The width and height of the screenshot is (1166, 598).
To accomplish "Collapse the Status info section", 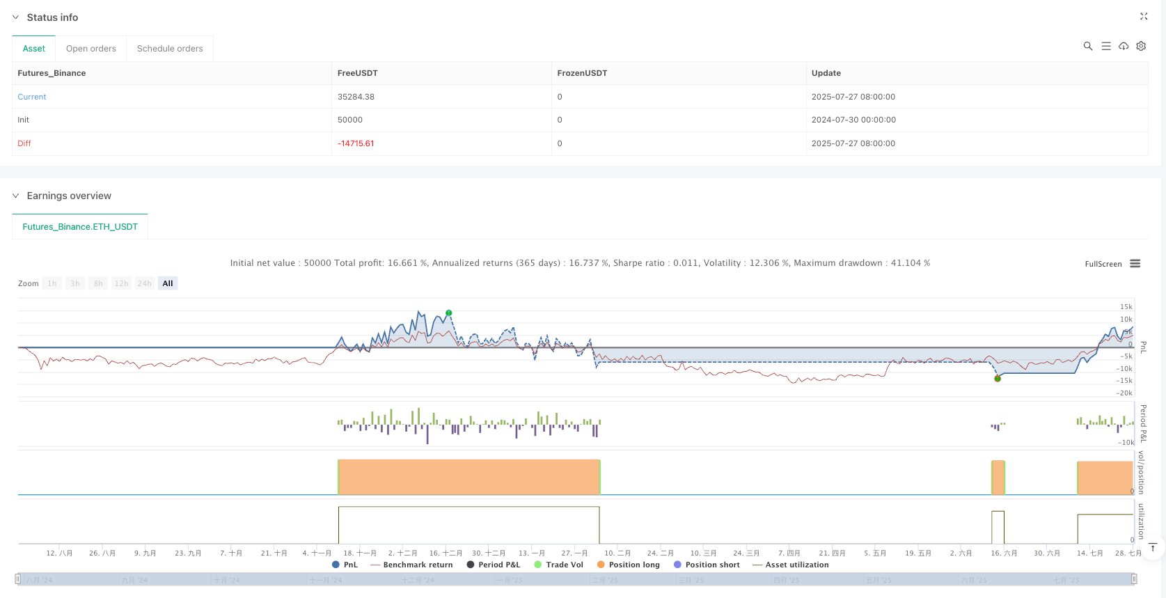I will point(15,17).
